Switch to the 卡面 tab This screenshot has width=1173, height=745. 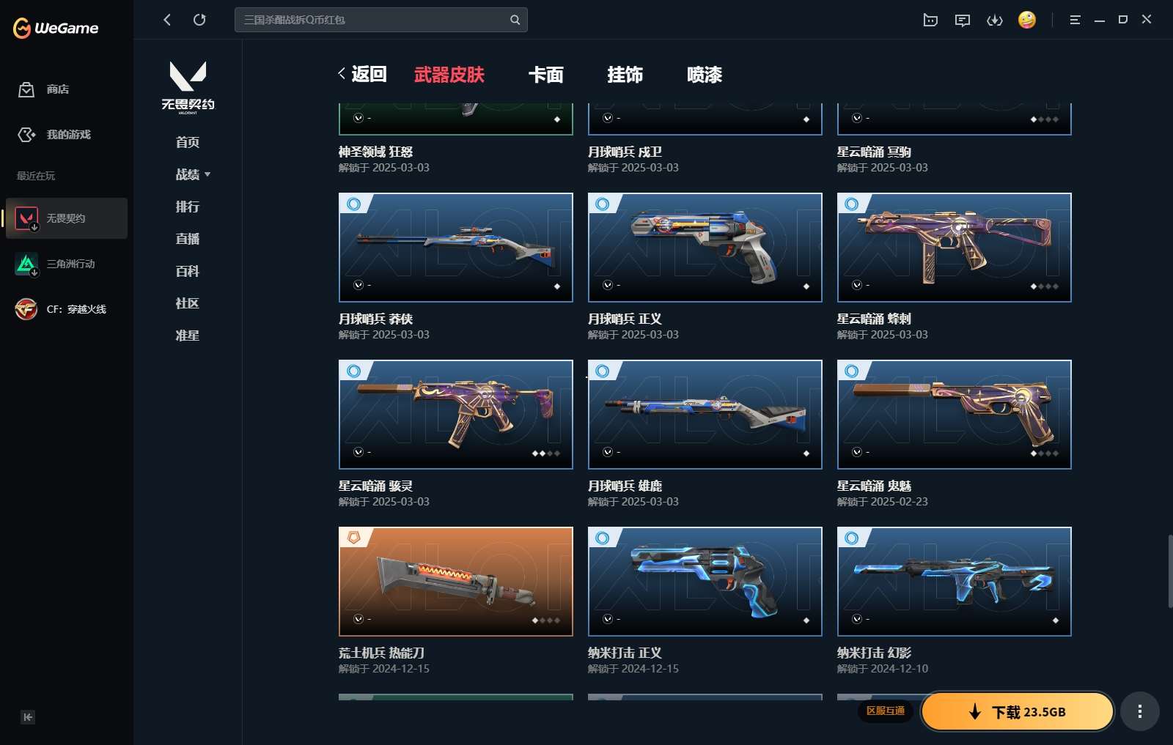click(546, 75)
